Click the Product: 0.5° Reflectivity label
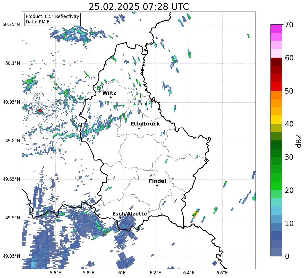The height and width of the screenshot is (278, 305). tap(52, 16)
